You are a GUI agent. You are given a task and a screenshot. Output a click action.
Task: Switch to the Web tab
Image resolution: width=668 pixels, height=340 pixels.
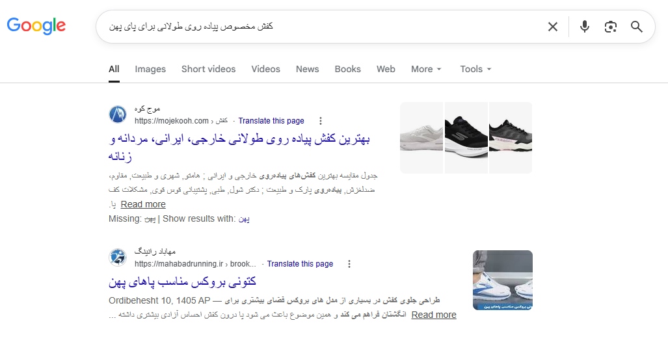pyautogui.click(x=386, y=69)
